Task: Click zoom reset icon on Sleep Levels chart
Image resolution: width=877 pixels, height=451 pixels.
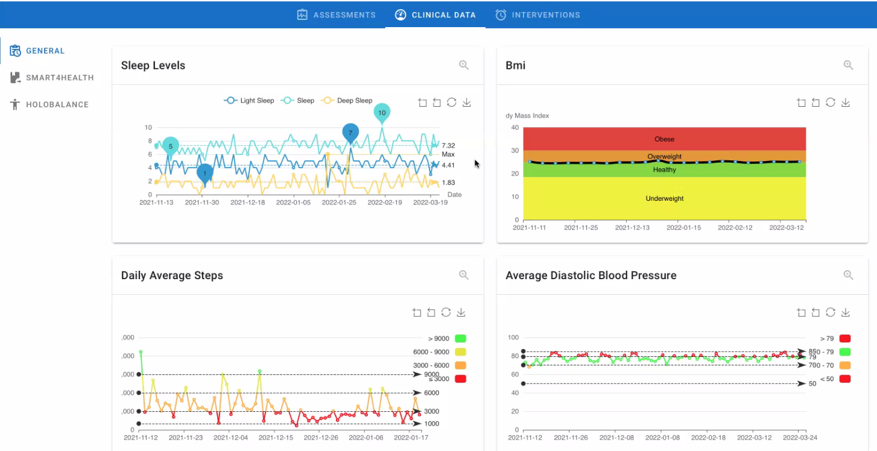Action: tap(437, 102)
